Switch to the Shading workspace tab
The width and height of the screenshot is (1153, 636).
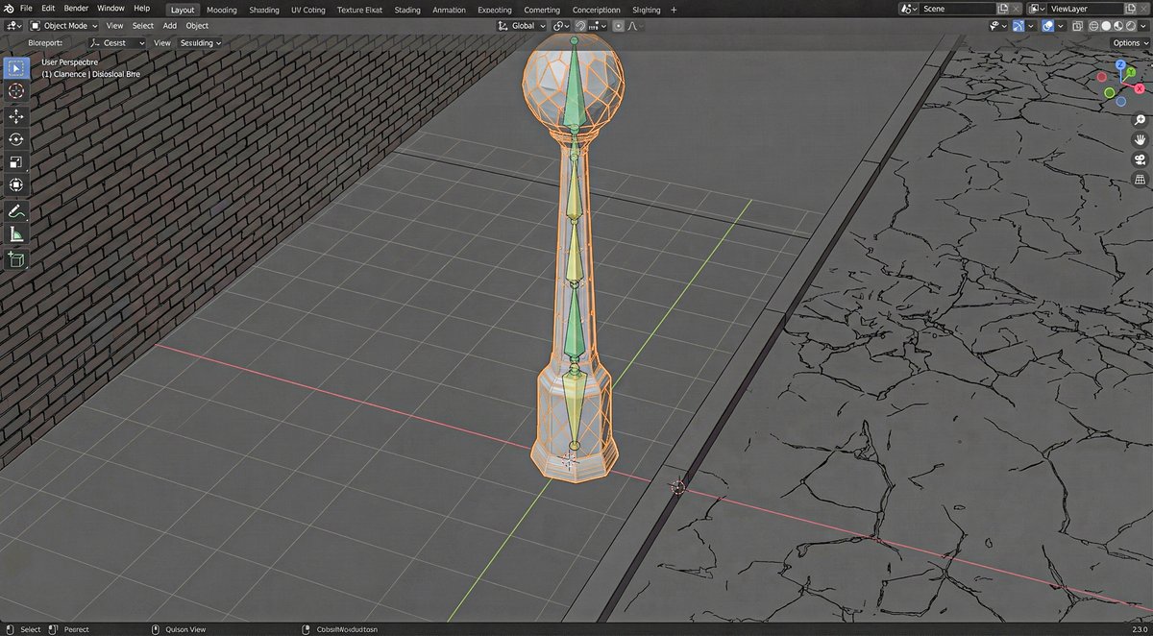tap(264, 10)
